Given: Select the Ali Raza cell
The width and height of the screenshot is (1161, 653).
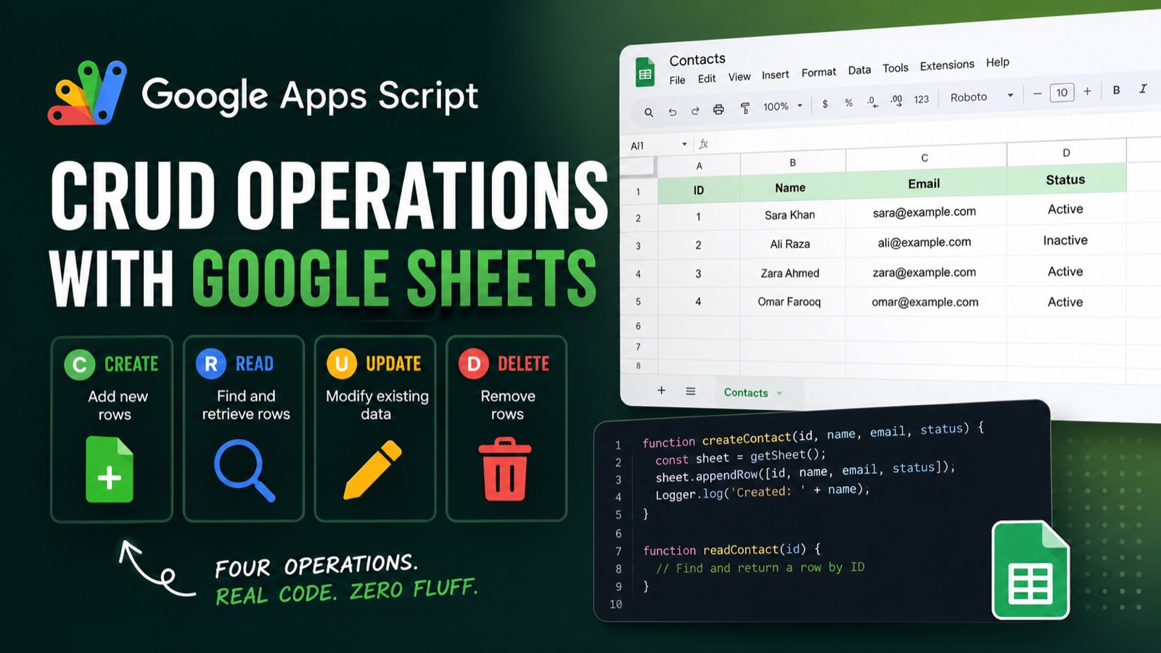Looking at the screenshot, I should click(793, 244).
